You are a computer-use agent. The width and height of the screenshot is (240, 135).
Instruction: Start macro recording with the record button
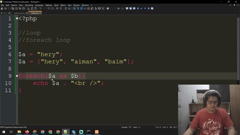click(108, 9)
